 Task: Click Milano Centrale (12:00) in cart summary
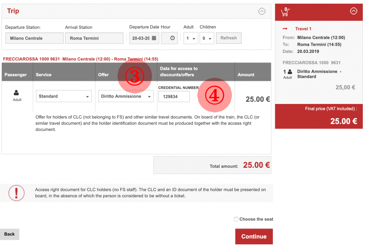click(x=321, y=37)
